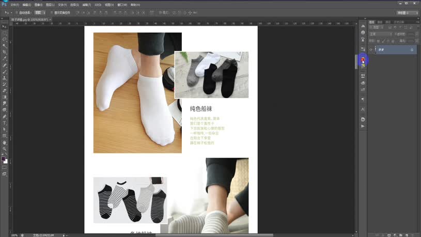Switch to the Paths tab
The height and width of the screenshot is (237, 421).
pos(388,22)
